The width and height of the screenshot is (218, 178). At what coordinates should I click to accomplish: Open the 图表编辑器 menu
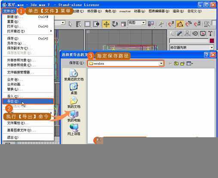[159, 11]
